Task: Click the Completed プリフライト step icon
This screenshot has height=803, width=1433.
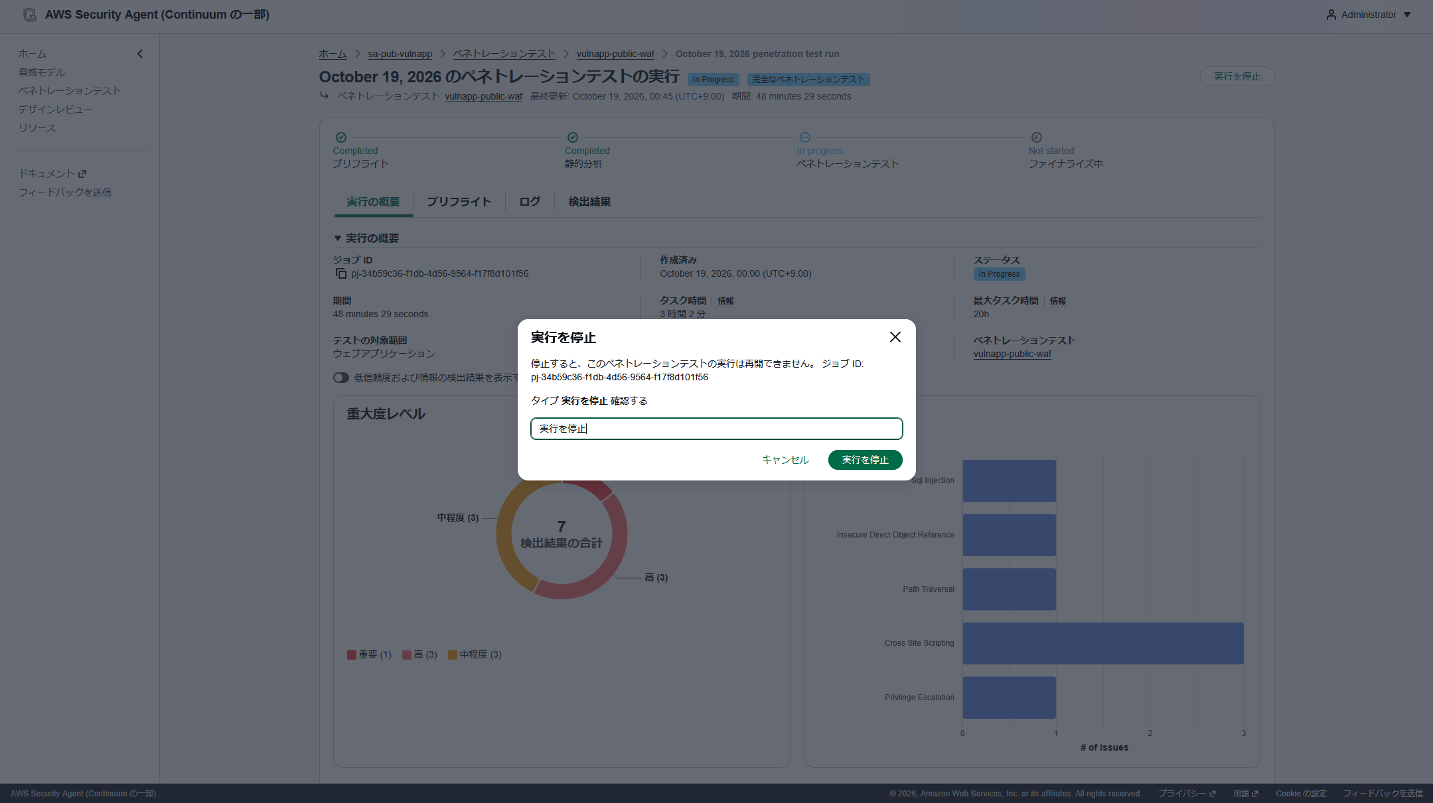Action: coord(341,137)
